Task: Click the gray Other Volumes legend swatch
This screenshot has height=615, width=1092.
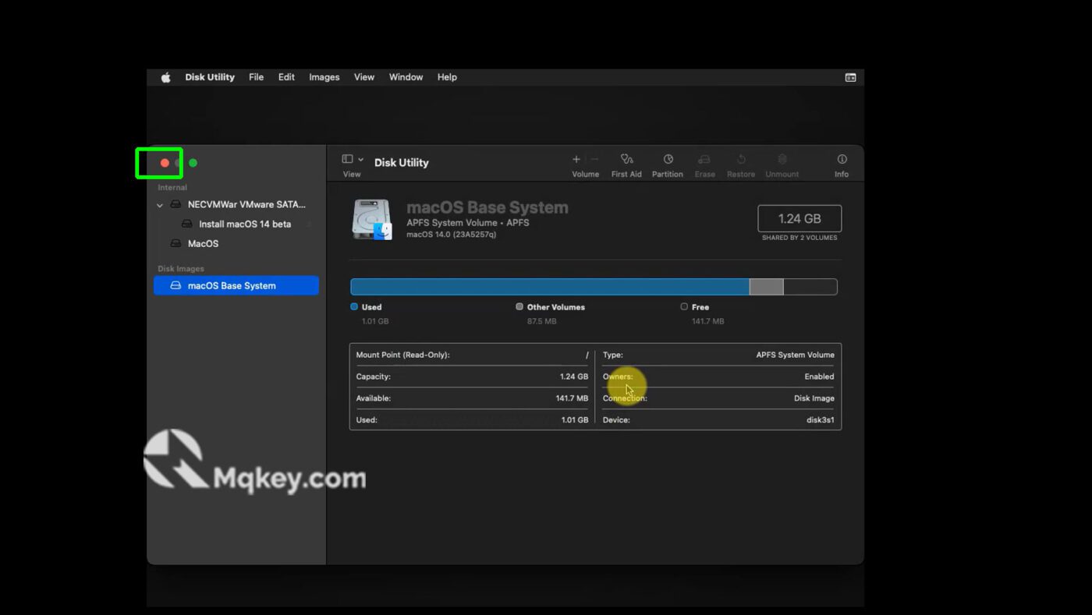Action: point(519,306)
